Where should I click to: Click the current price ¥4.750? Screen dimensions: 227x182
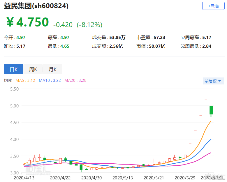(x=28, y=22)
